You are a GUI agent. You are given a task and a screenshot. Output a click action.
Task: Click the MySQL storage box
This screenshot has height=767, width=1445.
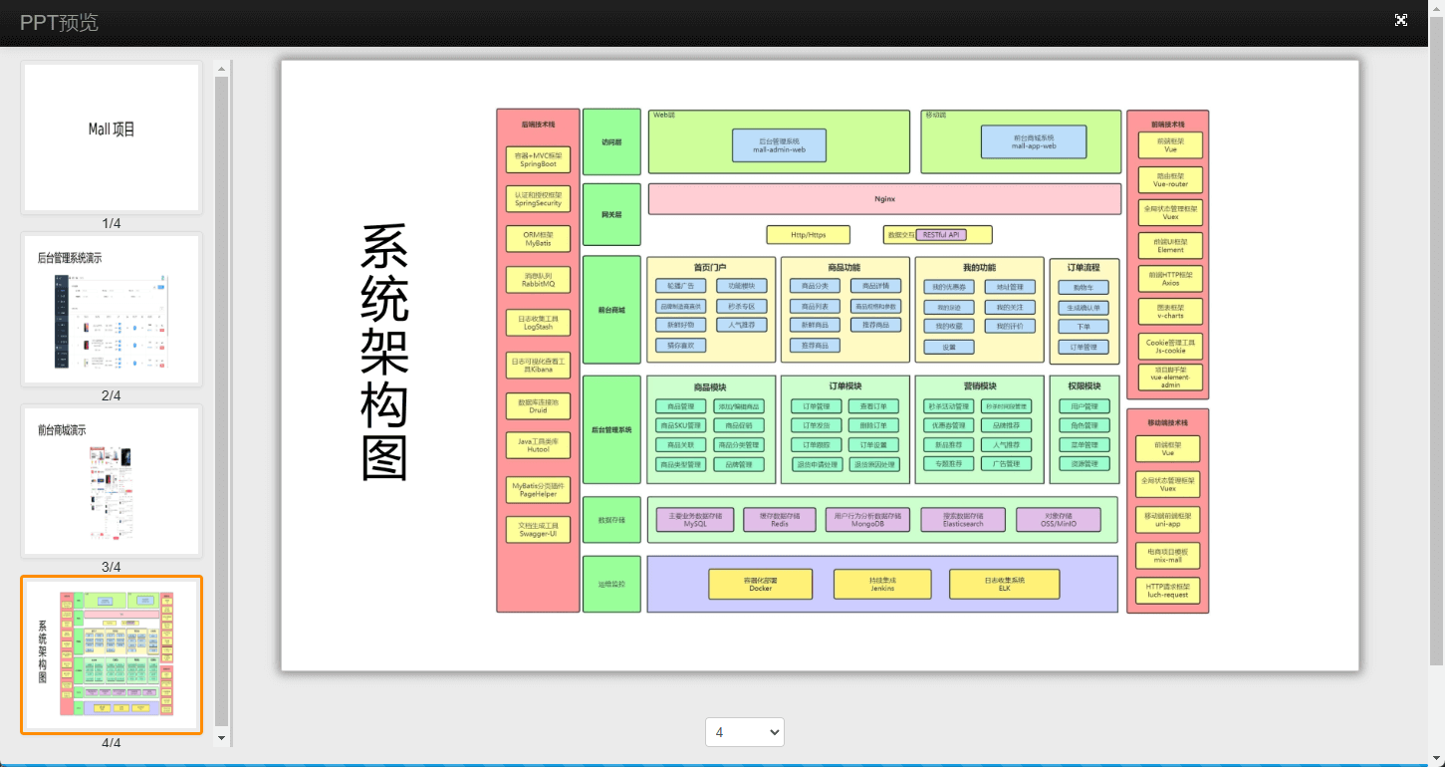point(694,520)
